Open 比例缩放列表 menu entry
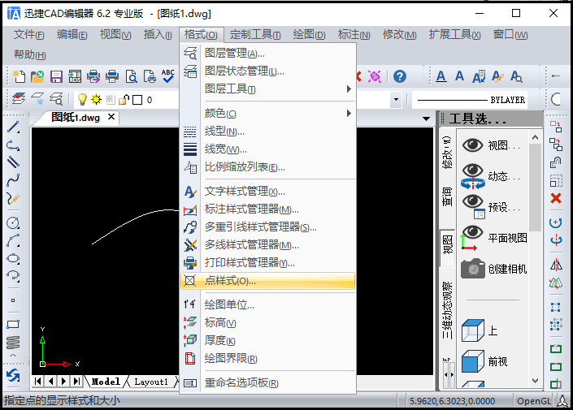Viewport: 573px width, 410px height. tap(268, 167)
